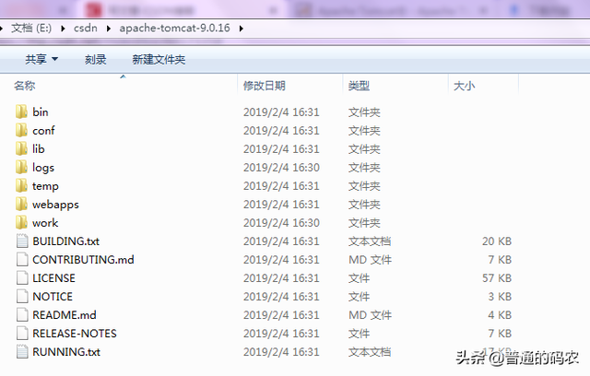Screen dimensions: 590x376
Task: Select the file name webapps
Action: pos(55,205)
